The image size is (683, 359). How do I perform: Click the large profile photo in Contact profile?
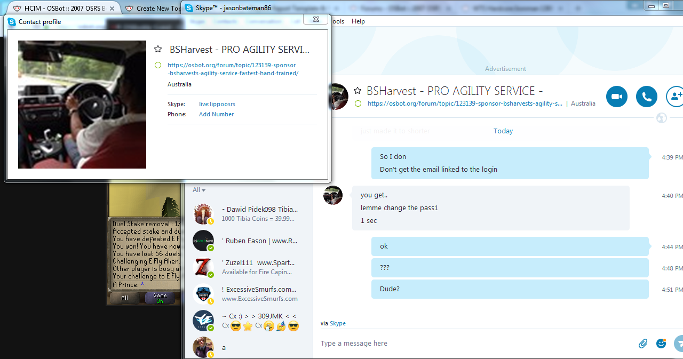tap(82, 105)
